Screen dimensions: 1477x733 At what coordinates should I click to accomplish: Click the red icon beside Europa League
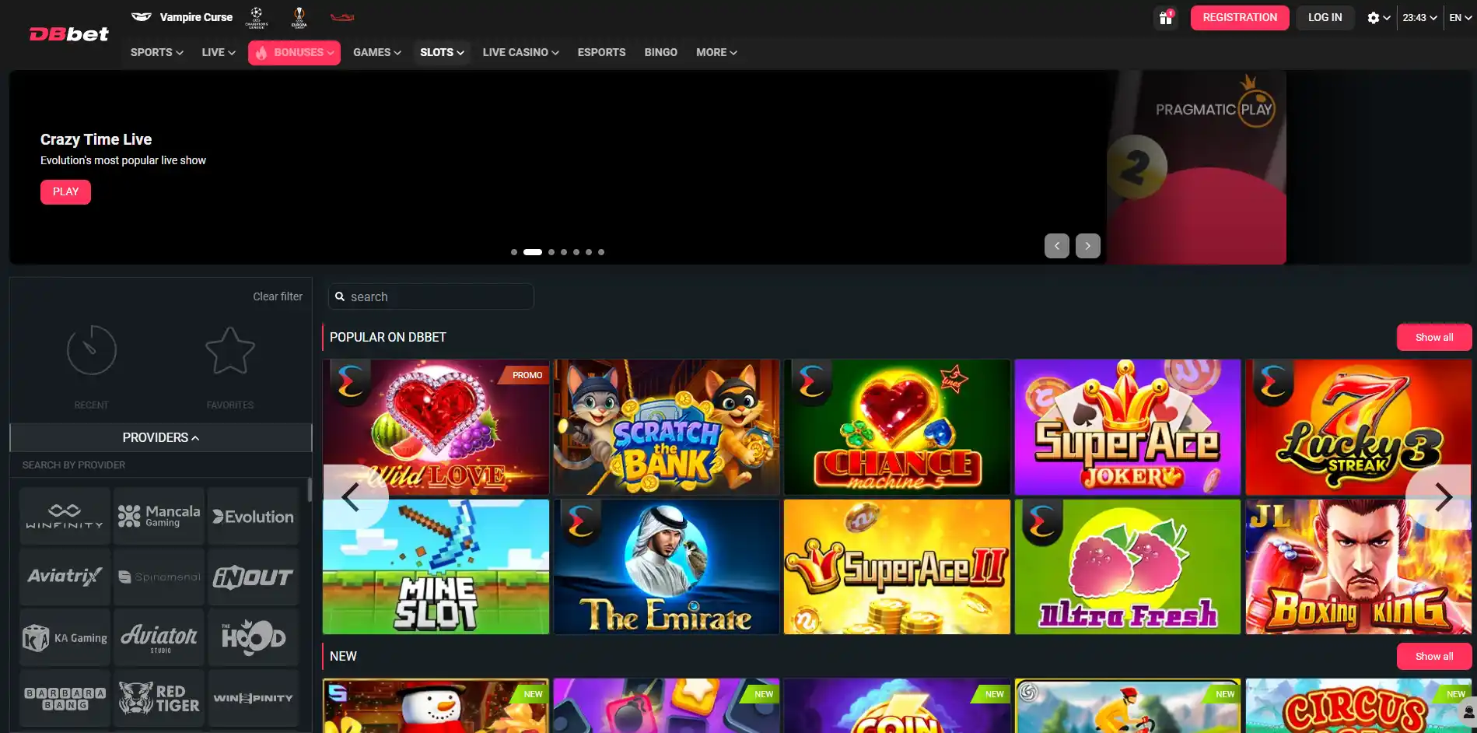[x=342, y=17]
